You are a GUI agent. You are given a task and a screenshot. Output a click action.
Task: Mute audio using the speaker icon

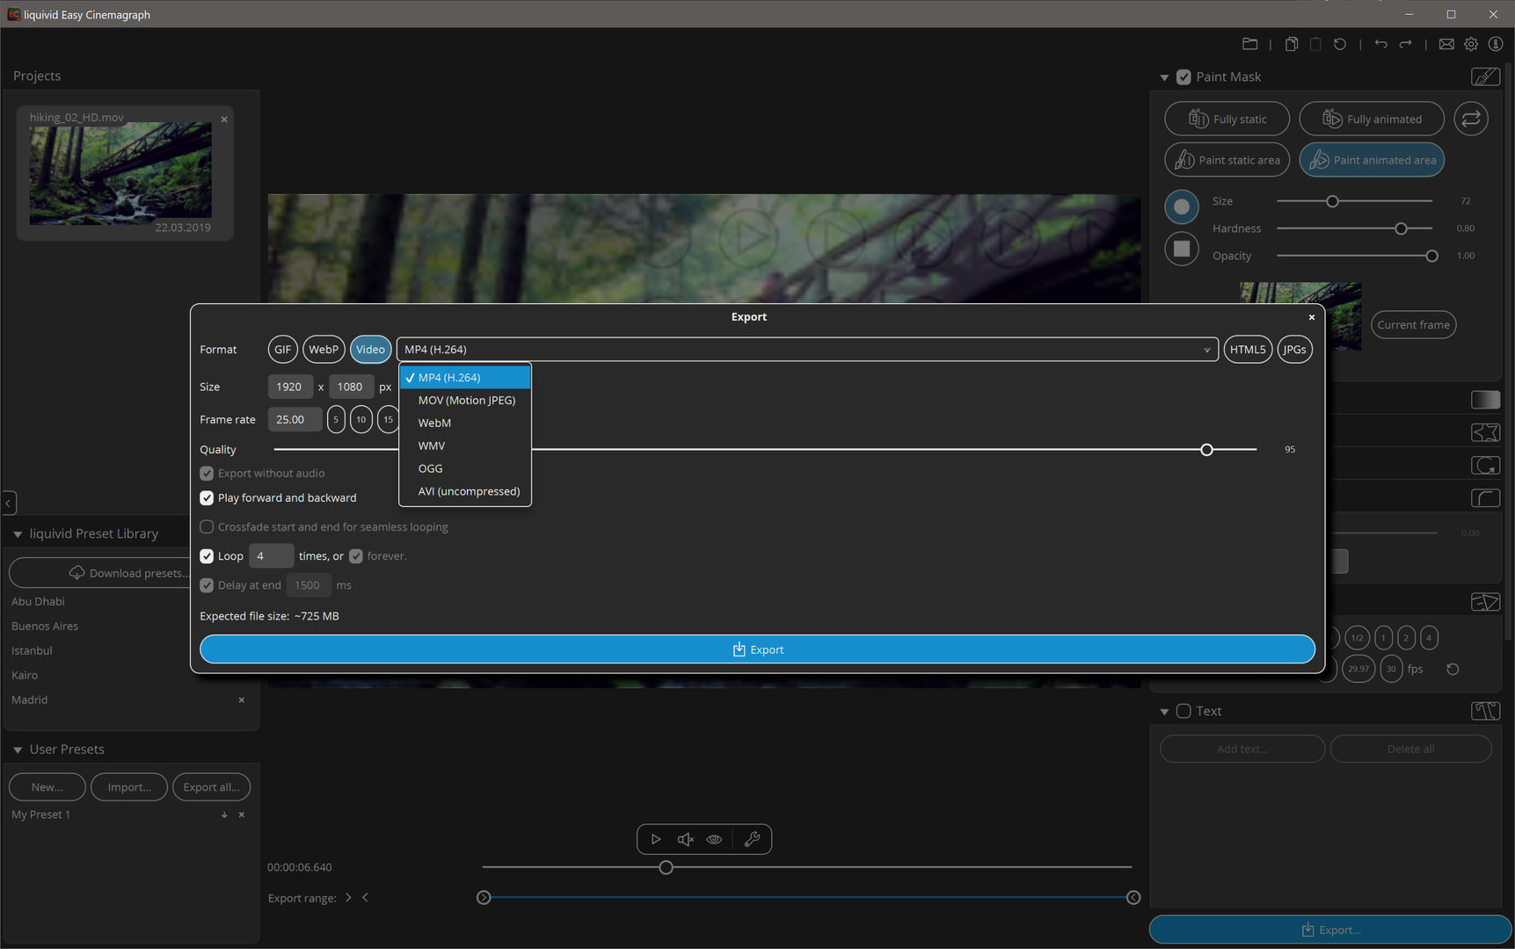[x=685, y=839]
